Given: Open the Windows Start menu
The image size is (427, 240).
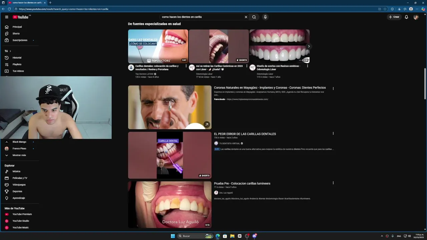Looking at the screenshot, I should (x=173, y=236).
